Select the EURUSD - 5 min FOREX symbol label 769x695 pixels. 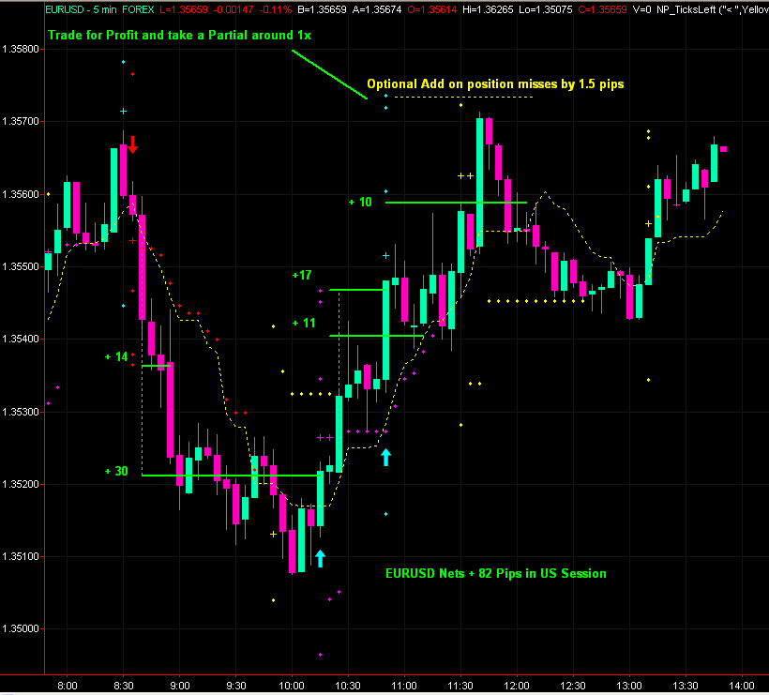(99, 9)
